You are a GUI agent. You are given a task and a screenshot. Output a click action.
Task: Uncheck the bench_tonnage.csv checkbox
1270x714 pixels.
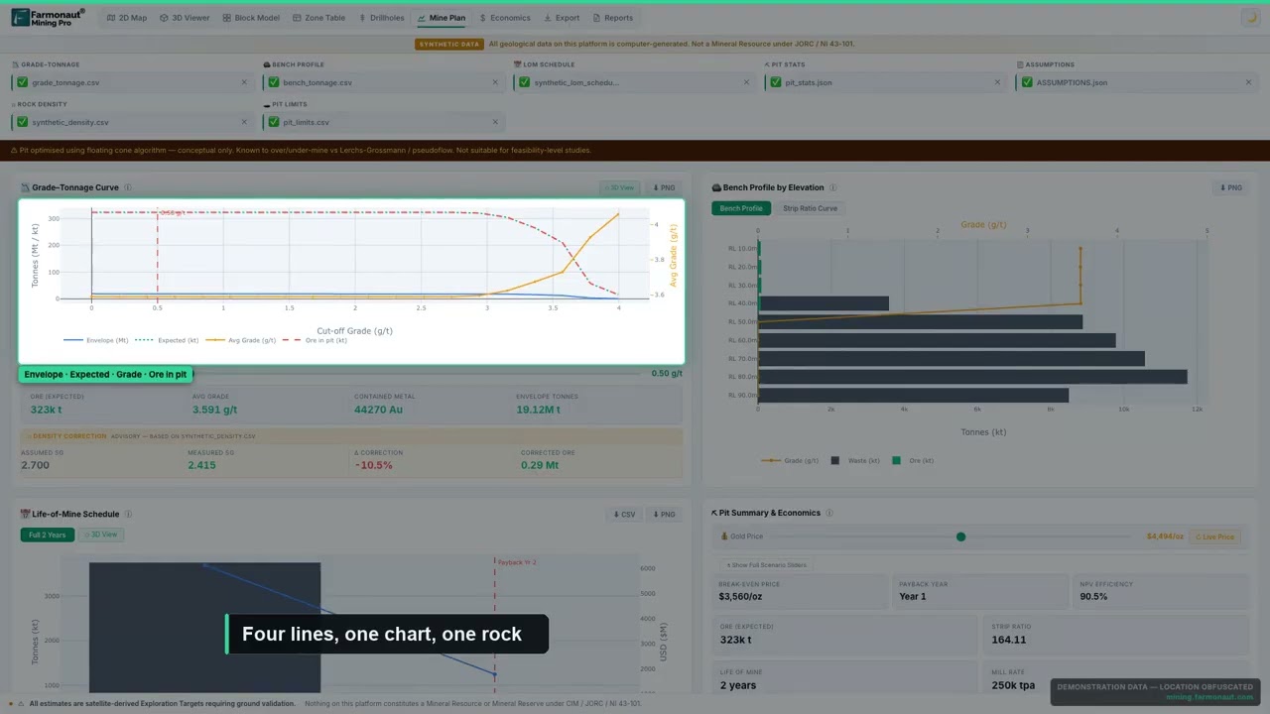(274, 82)
